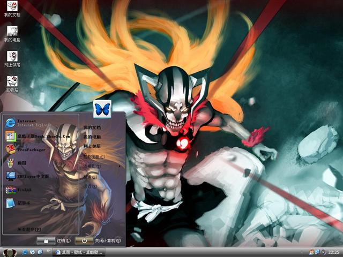Click the 关闭计算机(U) power button
Screen dimensions: 343x257
84,240
